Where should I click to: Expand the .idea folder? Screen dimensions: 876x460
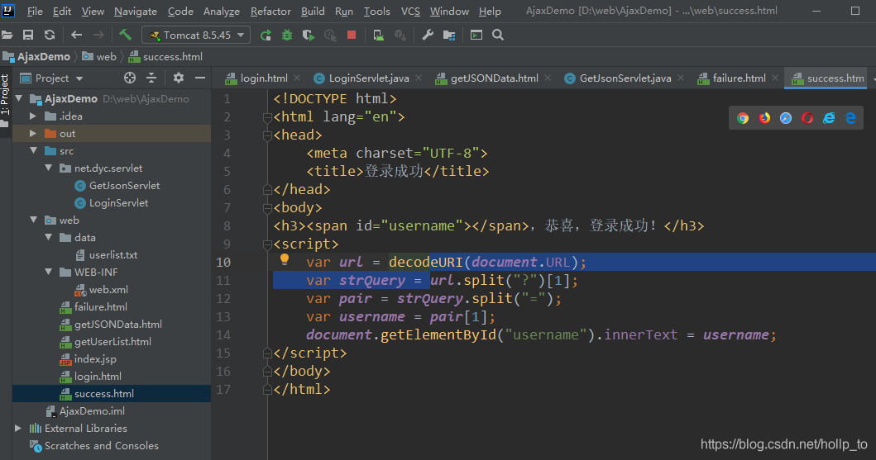click(x=33, y=116)
